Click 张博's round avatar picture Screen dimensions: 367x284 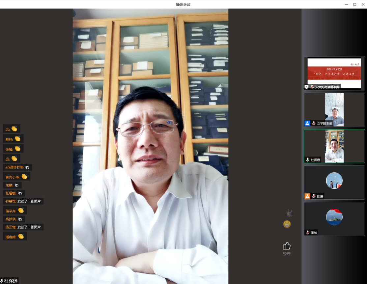click(334, 181)
